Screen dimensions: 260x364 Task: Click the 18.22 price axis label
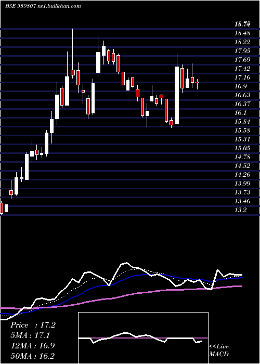pyautogui.click(x=242, y=42)
